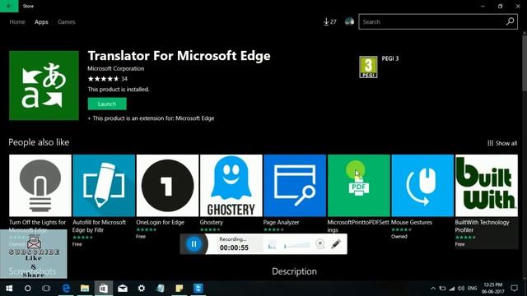Open Task View in the taskbar
This screenshot has height=296, width=527.
[x=46, y=289]
